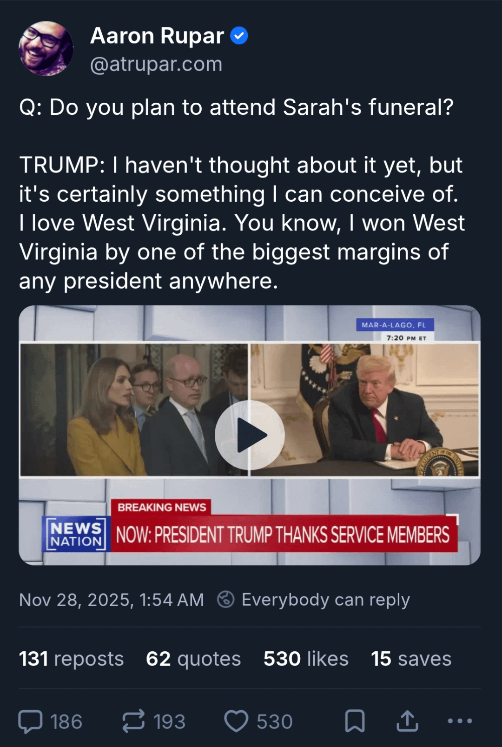Open the 530 likes list
Image resolution: width=502 pixels, height=747 pixels.
coord(306,659)
